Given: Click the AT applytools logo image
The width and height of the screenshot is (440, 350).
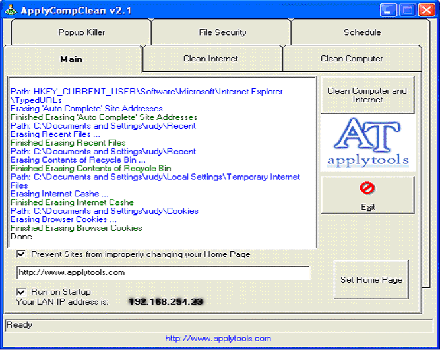Looking at the screenshot, I should pyautogui.click(x=368, y=143).
